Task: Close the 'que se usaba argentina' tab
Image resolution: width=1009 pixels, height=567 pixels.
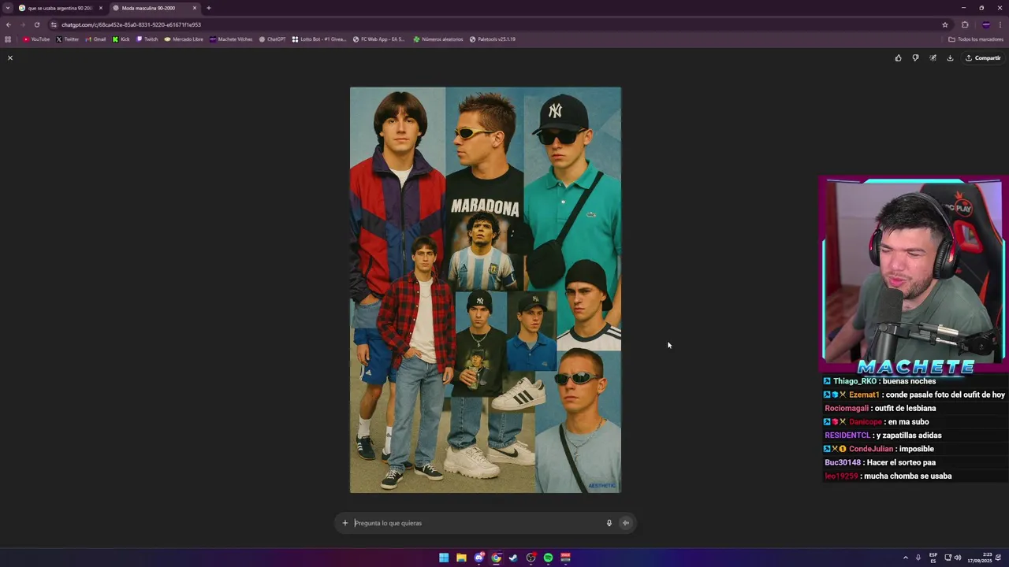Action: point(100,8)
